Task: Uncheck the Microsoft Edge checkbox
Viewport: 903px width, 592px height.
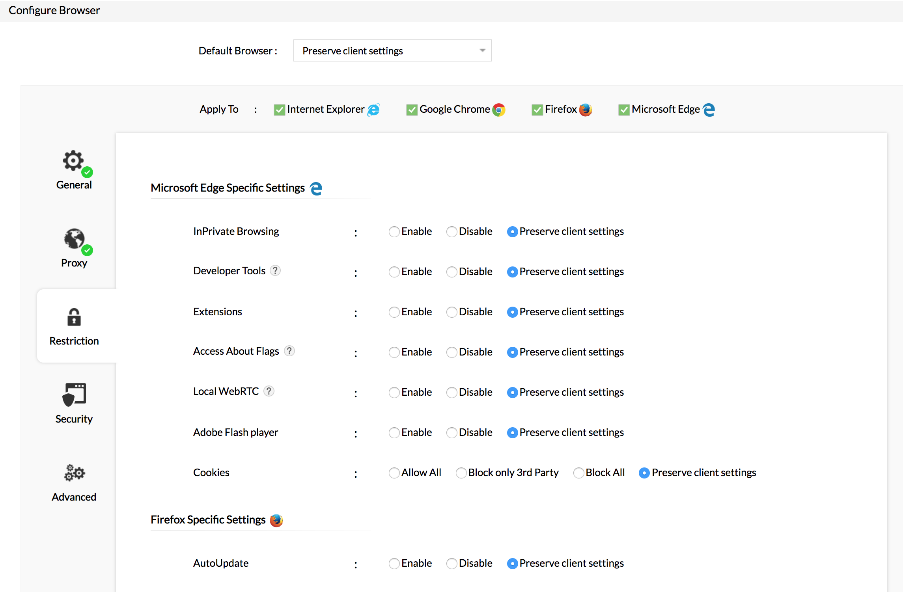Action: coord(624,110)
